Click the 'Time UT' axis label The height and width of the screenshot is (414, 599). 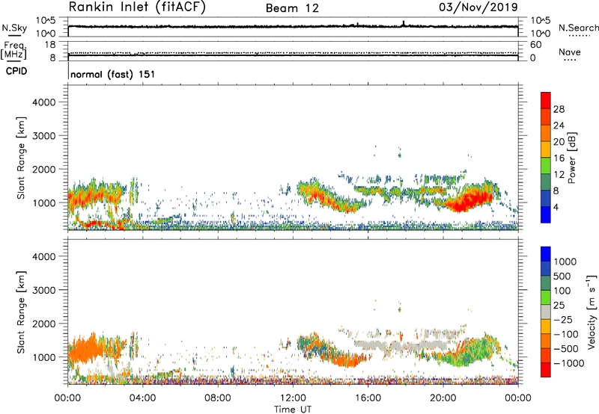(x=293, y=409)
